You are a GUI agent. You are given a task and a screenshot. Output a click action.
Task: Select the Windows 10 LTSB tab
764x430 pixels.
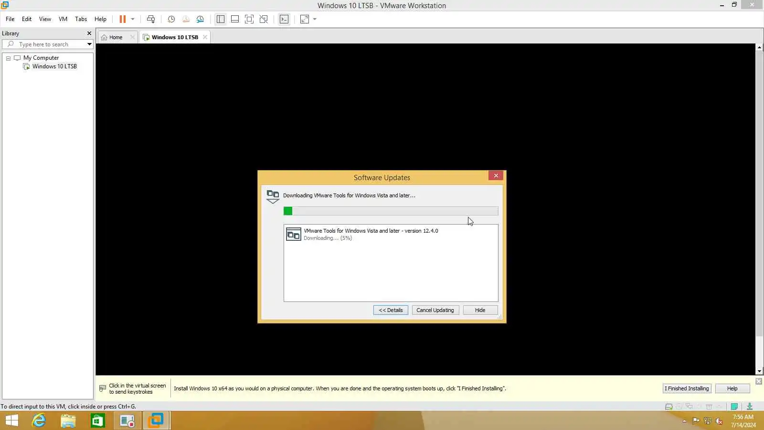click(175, 37)
